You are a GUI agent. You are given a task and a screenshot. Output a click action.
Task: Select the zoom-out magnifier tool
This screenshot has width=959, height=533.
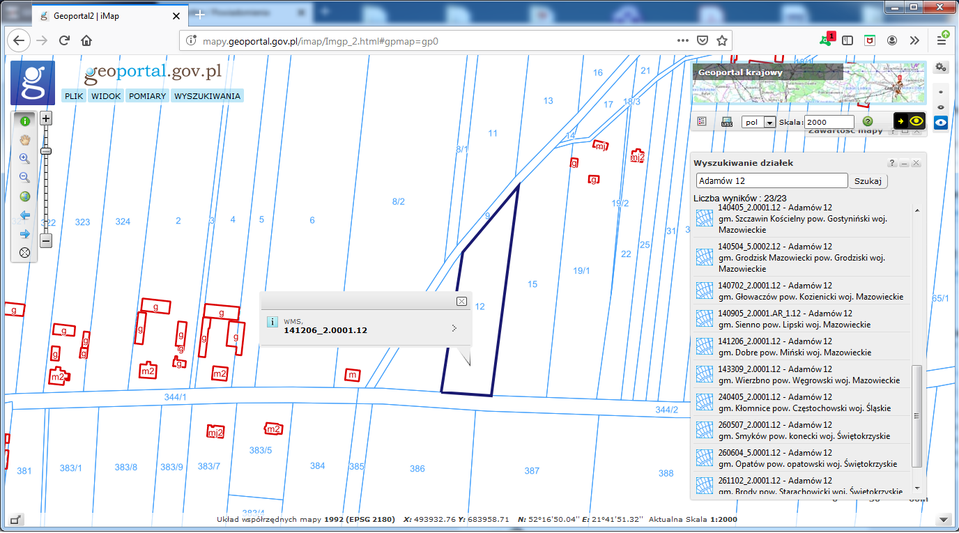[25, 177]
